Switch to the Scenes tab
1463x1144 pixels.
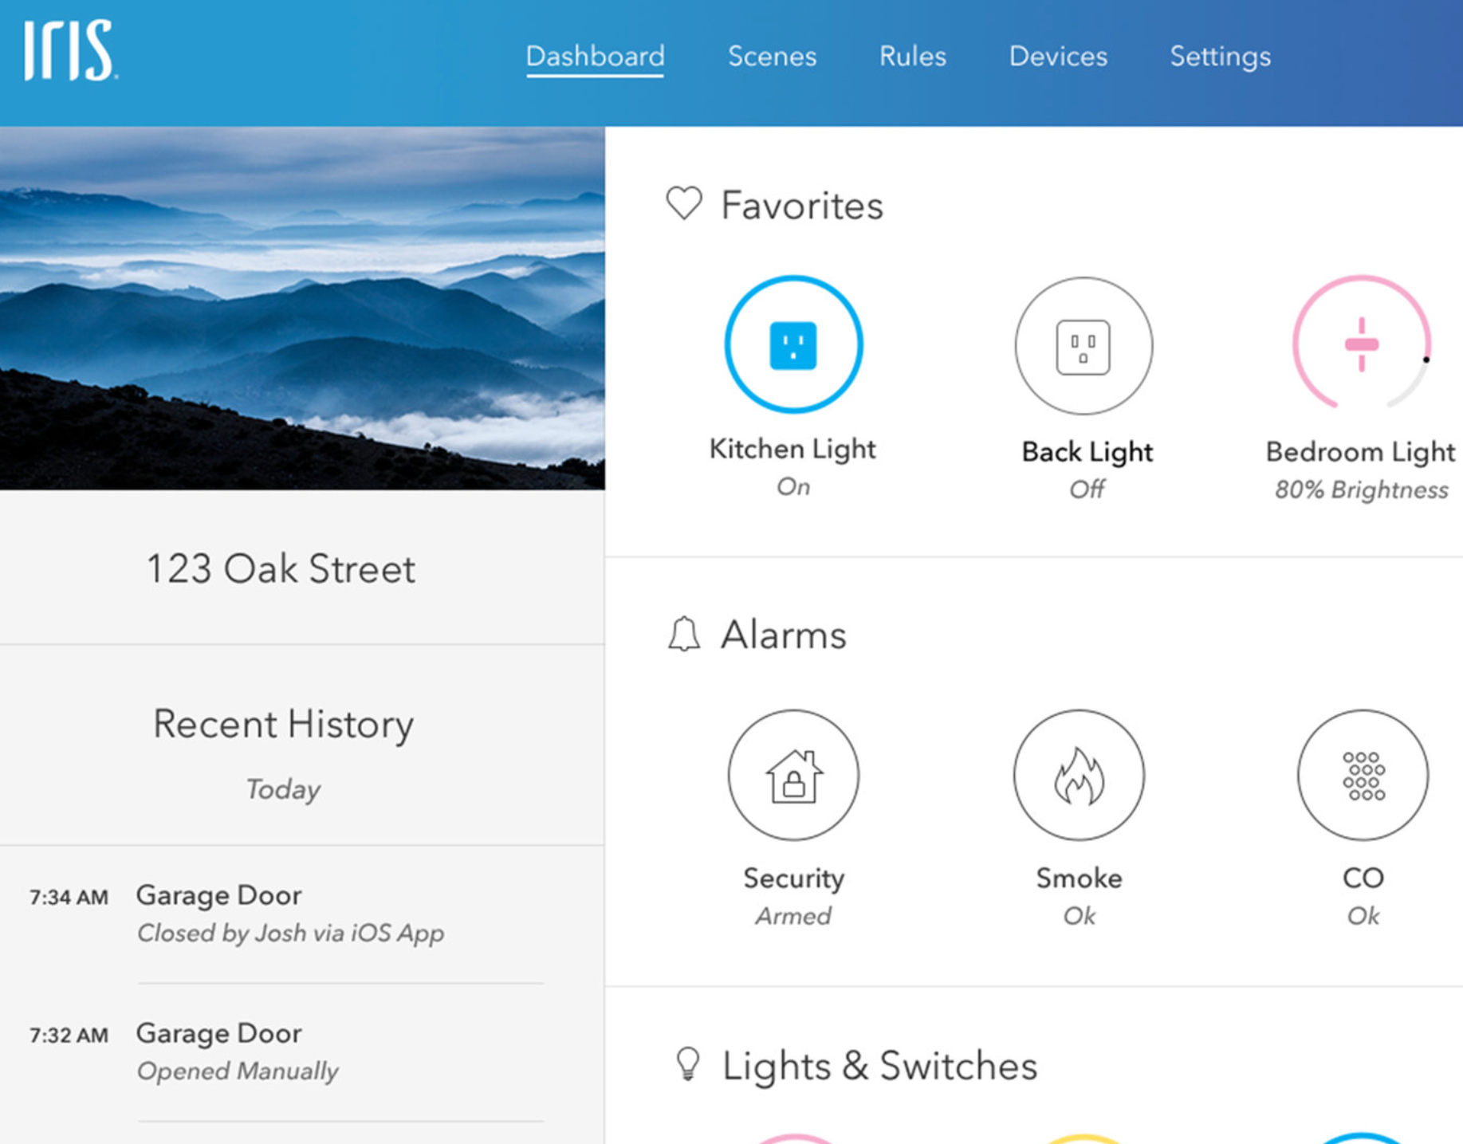click(772, 57)
